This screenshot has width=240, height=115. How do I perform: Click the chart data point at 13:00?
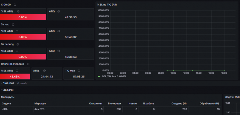tap(192, 71)
